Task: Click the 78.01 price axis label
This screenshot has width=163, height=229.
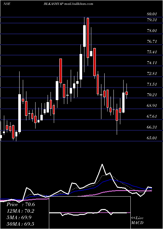Action: click(152, 31)
